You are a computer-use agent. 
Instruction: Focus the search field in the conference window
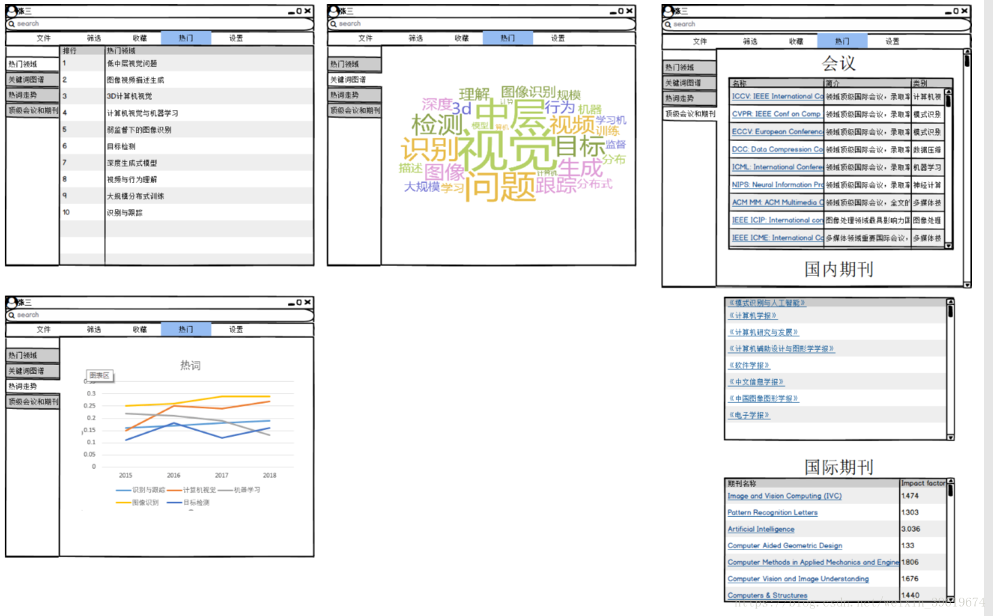tap(817, 24)
